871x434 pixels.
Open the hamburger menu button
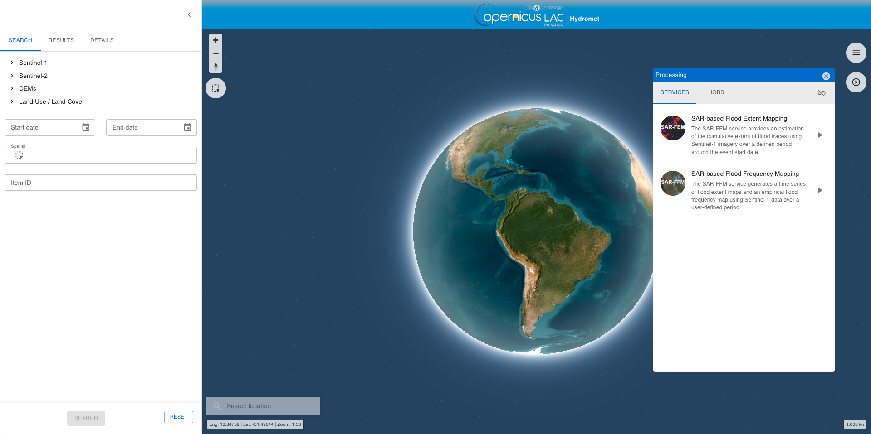(856, 53)
